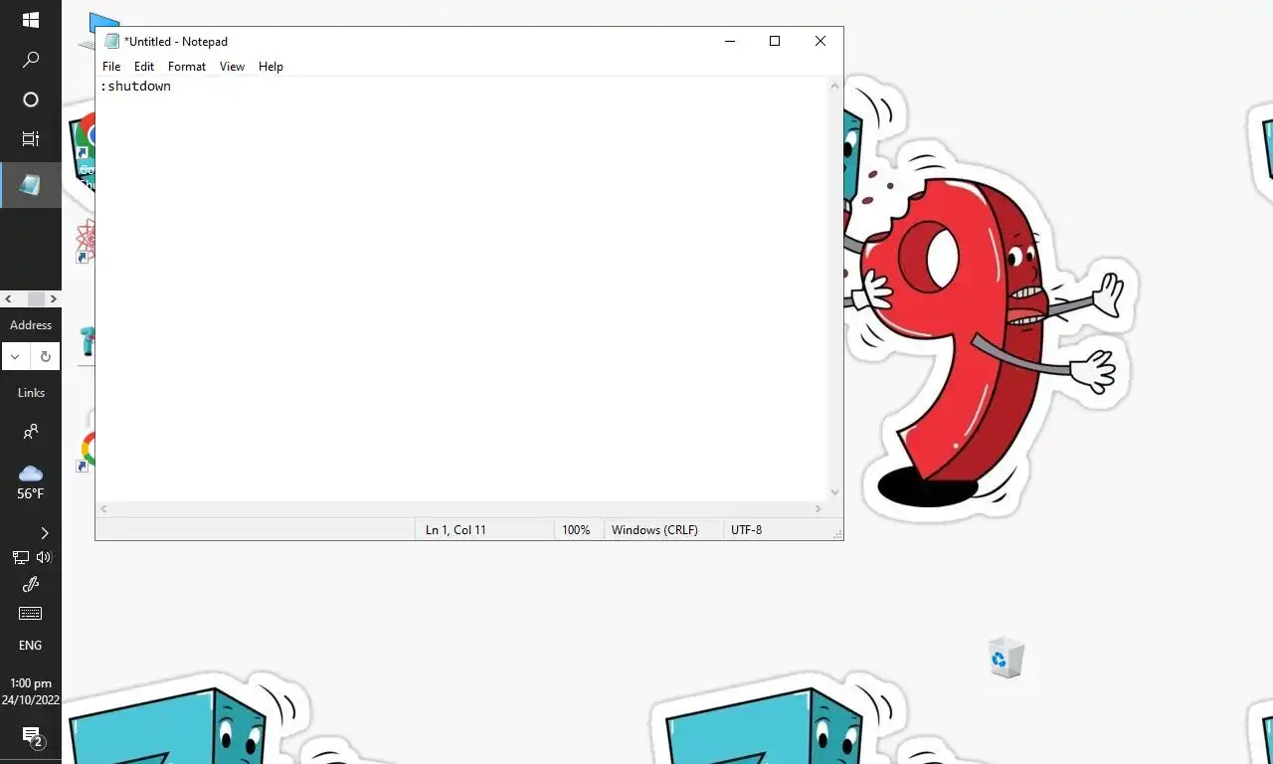The height and width of the screenshot is (764, 1273).
Task: Open touch keyboard tray icon
Action: [x=31, y=614]
